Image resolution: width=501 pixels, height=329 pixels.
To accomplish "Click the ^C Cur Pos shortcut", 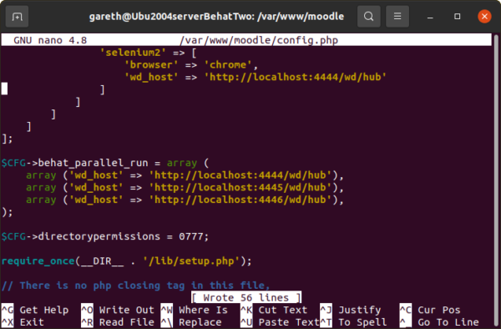I will (x=430, y=310).
